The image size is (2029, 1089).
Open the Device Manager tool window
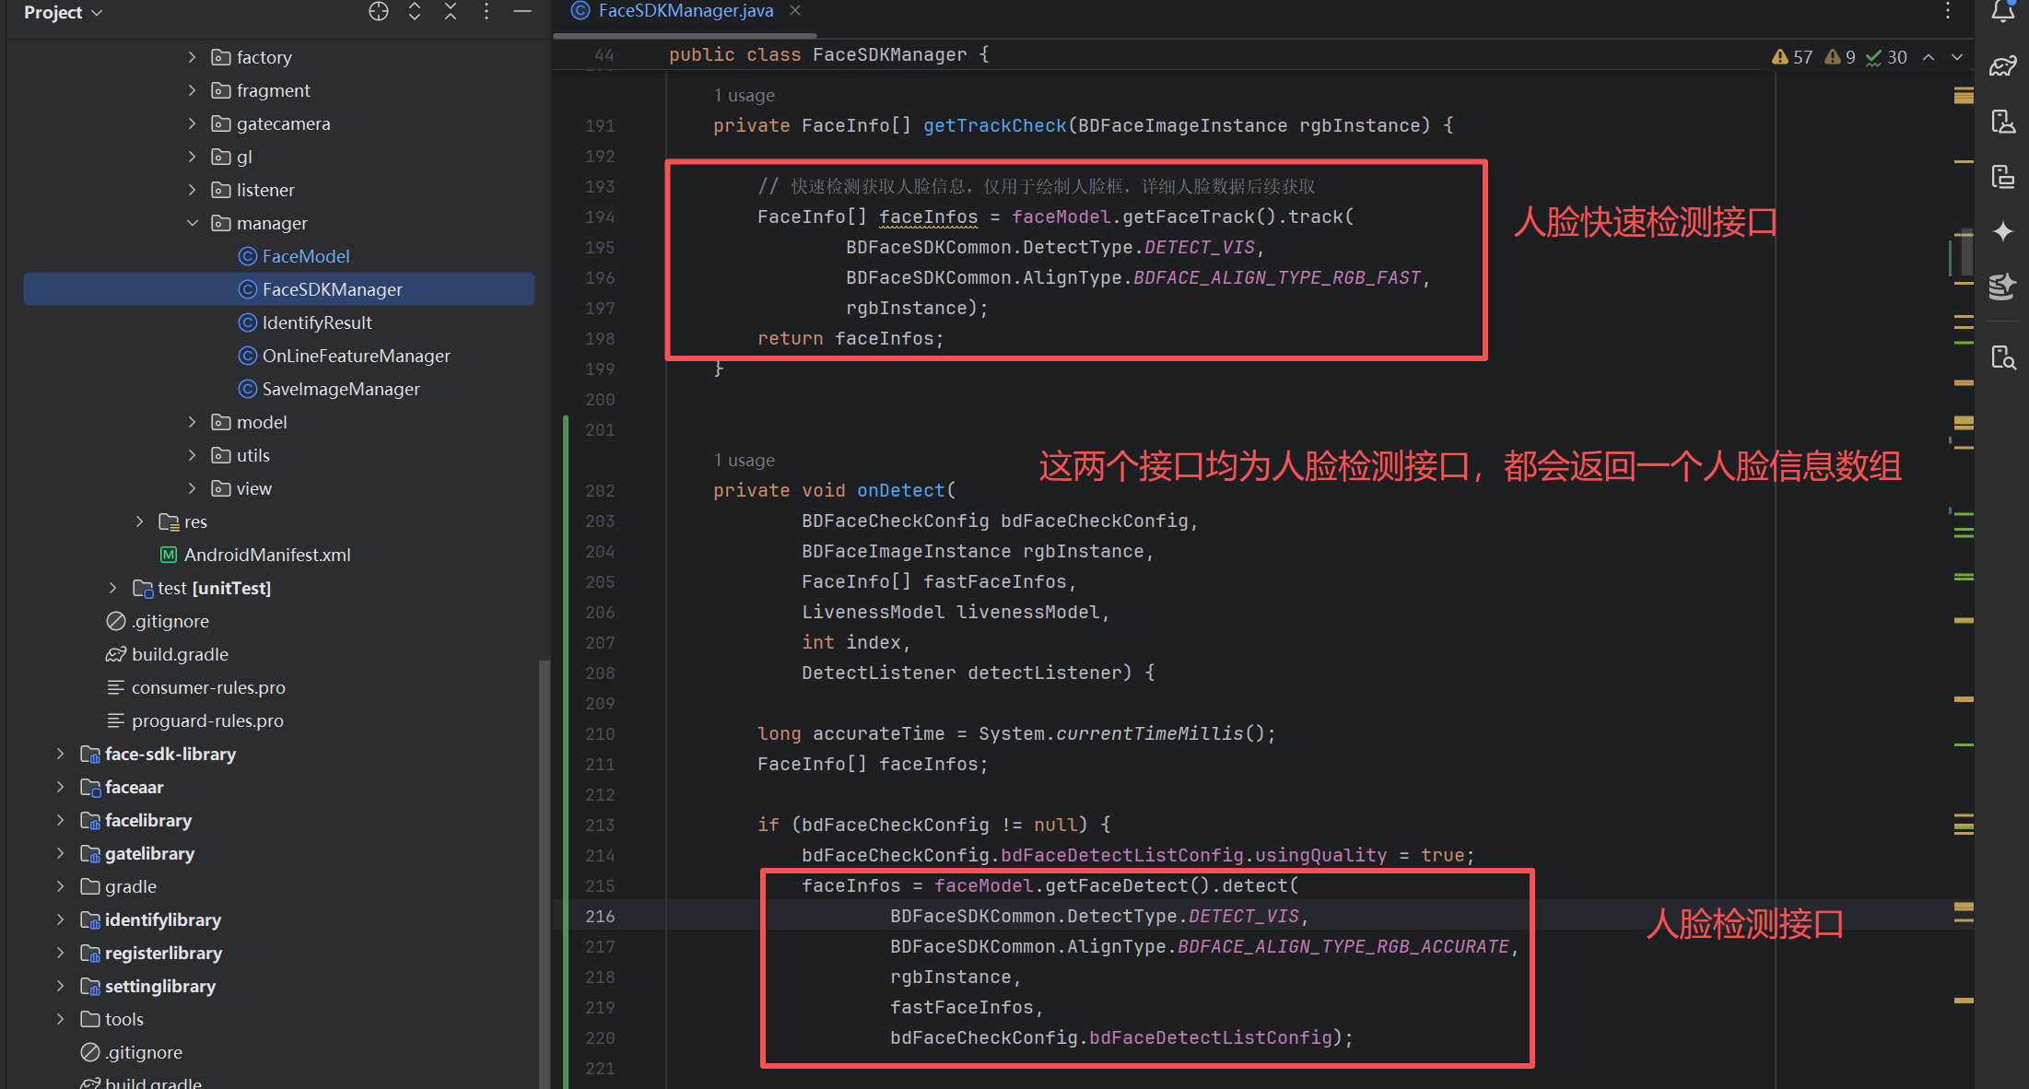[x=2002, y=122]
